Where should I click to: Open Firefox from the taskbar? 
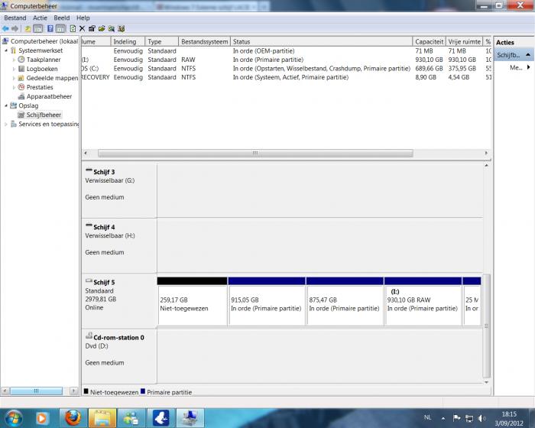pyautogui.click(x=73, y=418)
